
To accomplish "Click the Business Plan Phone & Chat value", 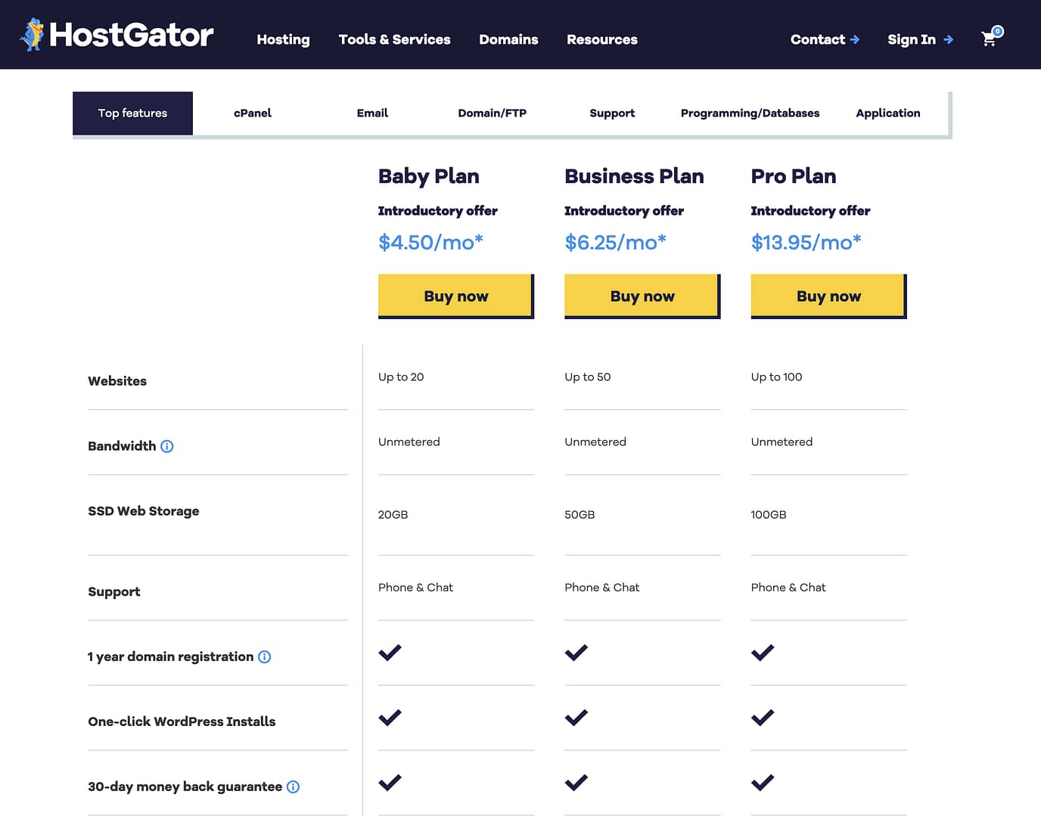I will pyautogui.click(x=602, y=587).
